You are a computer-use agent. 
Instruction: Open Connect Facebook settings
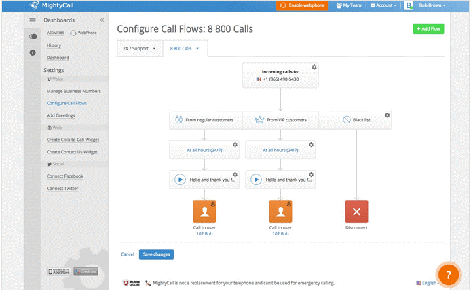pos(65,176)
